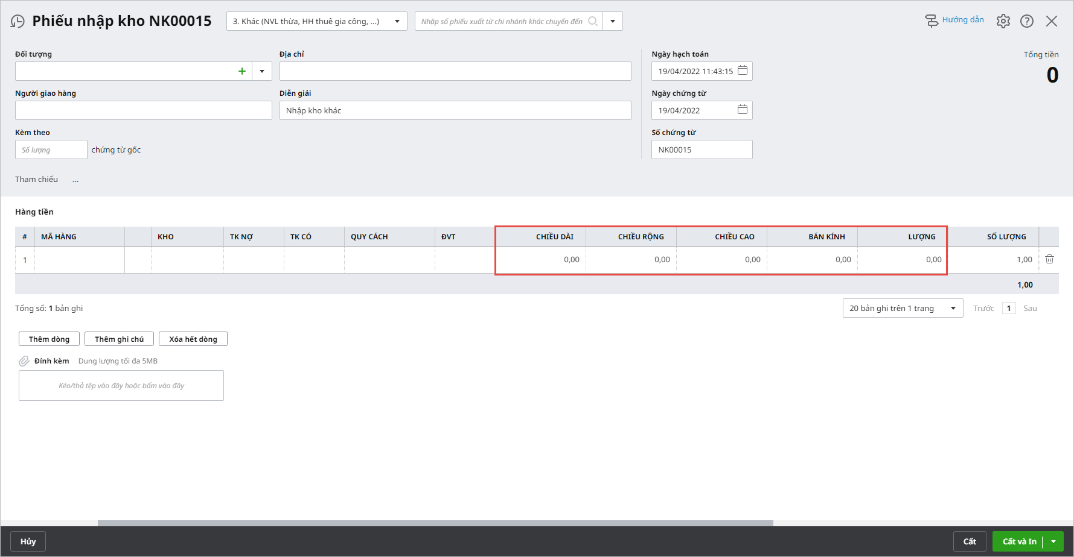This screenshot has height=557, width=1074.
Task: Expand the Cất và In arrow options
Action: [x=1053, y=541]
